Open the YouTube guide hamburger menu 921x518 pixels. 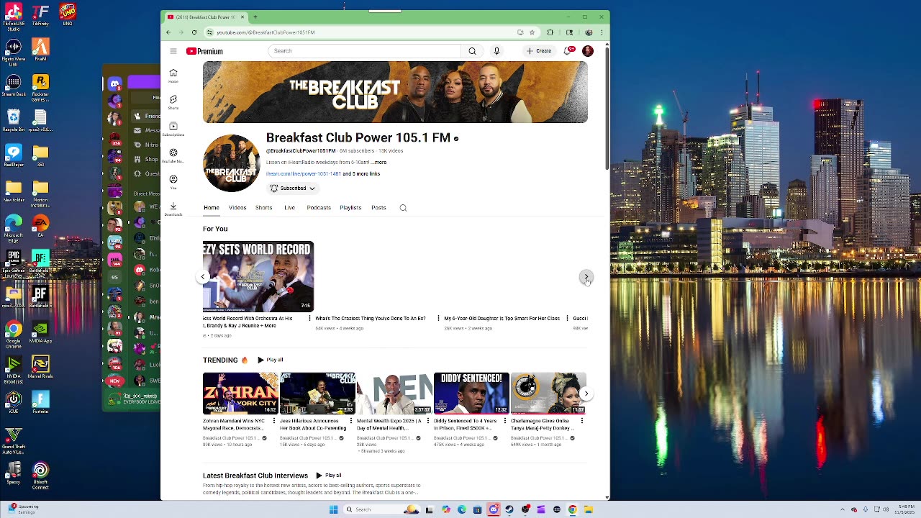pos(173,51)
